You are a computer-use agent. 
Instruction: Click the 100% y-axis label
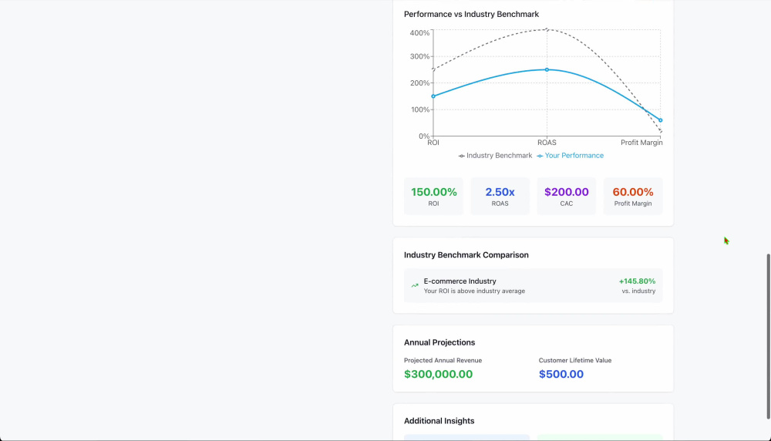coord(420,109)
